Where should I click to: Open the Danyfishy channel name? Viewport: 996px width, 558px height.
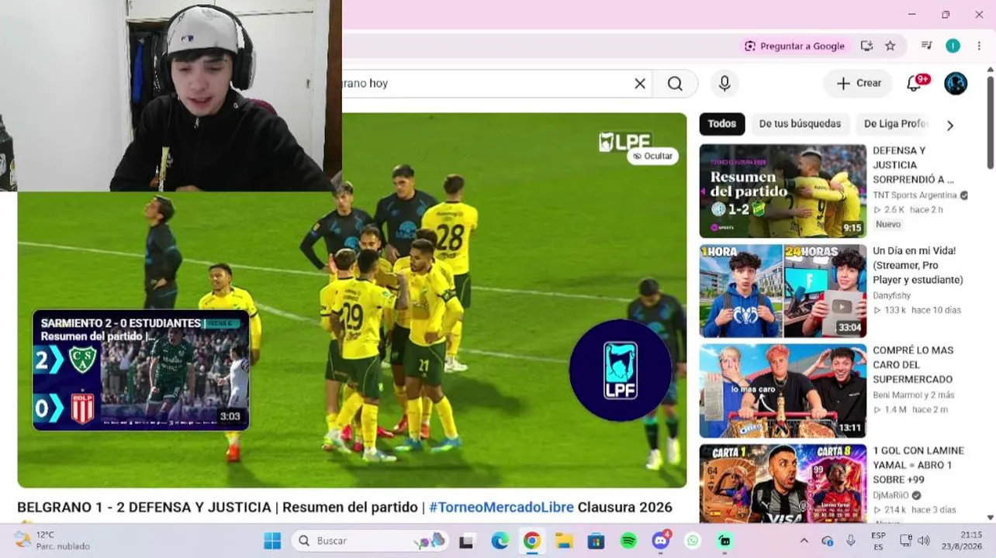tap(891, 295)
